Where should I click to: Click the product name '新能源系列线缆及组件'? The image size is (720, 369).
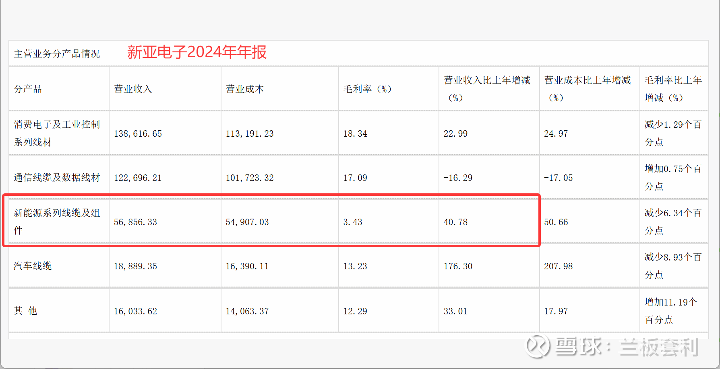pos(57,221)
